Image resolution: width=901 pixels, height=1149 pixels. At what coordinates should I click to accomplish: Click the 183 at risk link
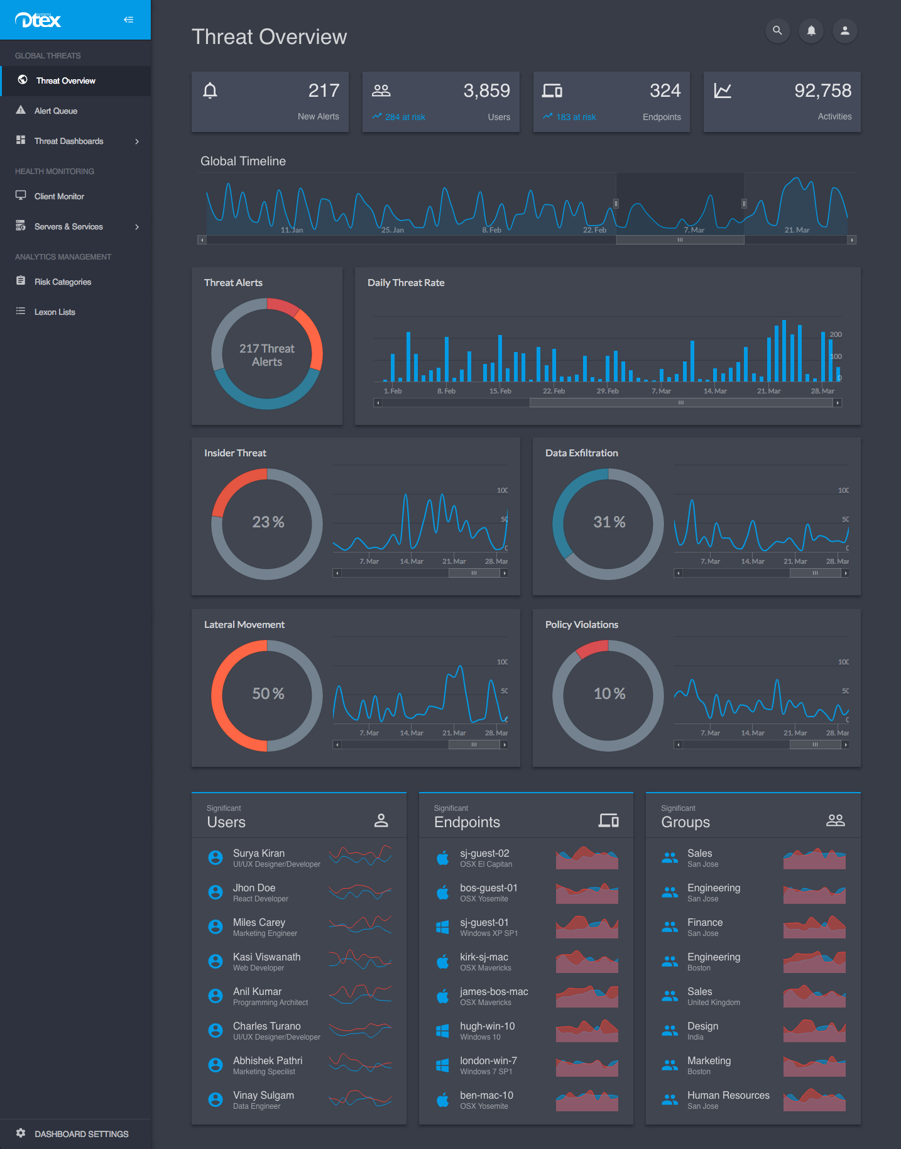pos(570,117)
